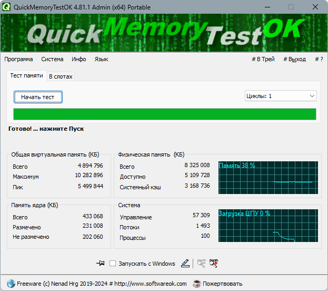Click the Начать тест button
The height and width of the screenshot is (291, 328).
click(x=38, y=97)
